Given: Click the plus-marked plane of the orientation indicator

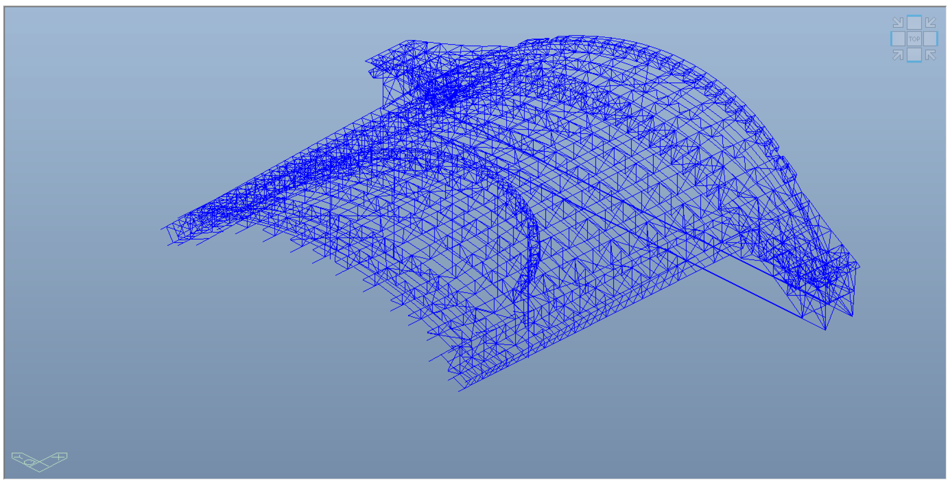Looking at the screenshot, I should [59, 457].
